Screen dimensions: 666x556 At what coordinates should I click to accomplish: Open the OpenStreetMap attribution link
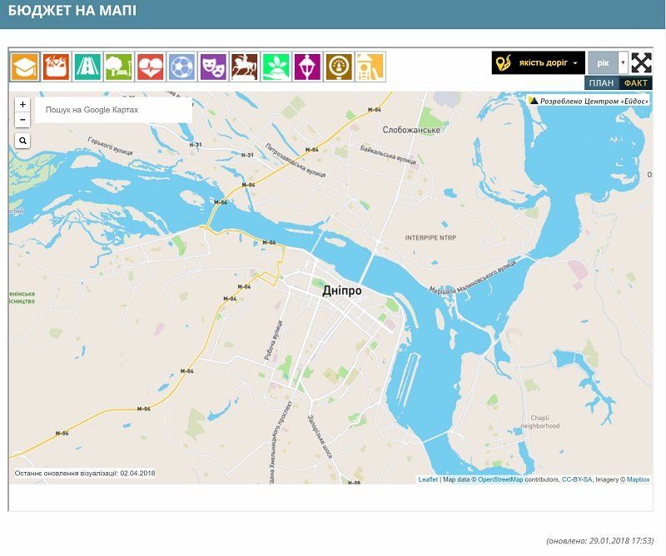coord(500,479)
